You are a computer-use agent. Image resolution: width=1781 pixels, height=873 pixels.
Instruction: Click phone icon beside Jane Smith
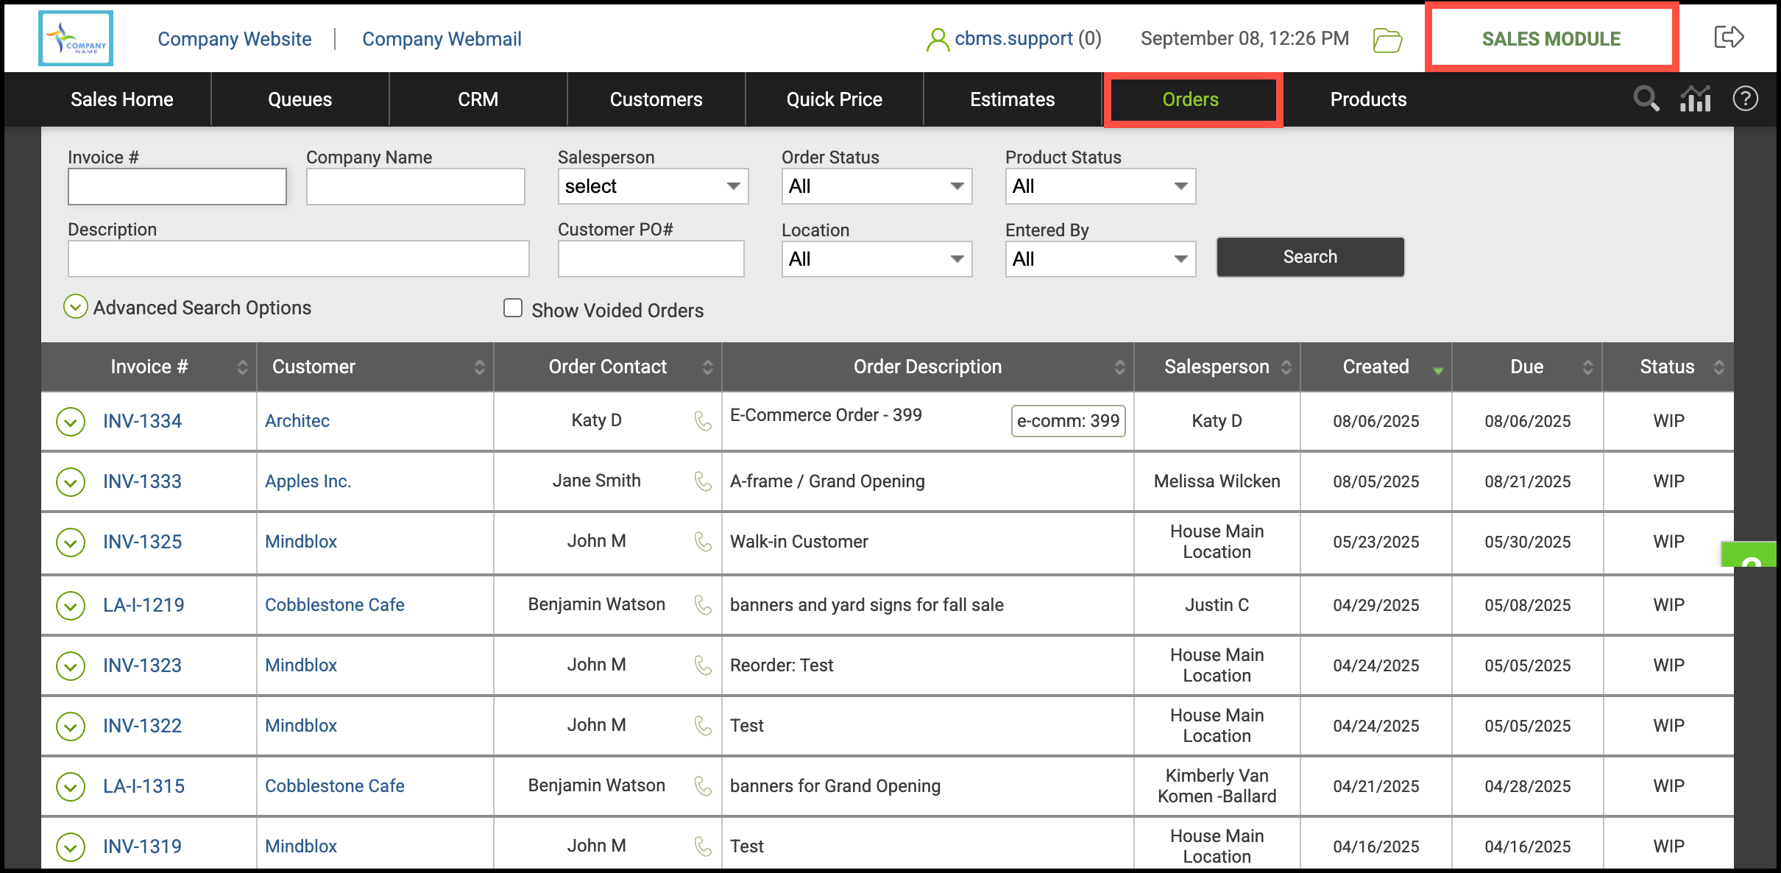coord(703,481)
